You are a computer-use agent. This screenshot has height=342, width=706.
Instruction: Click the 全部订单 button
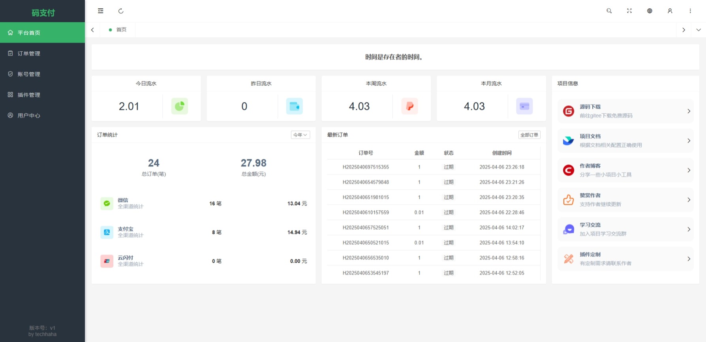(x=529, y=135)
